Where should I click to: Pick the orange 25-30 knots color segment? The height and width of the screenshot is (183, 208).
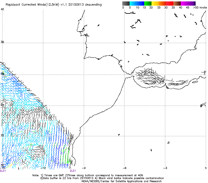(x=162, y=3)
